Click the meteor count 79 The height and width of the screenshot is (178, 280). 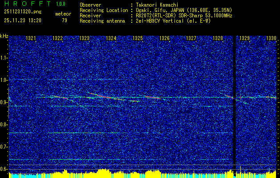(x=65, y=20)
